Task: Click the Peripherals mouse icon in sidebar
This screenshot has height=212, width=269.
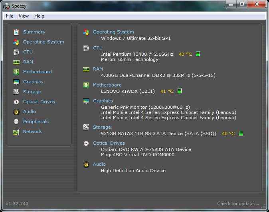Action: [x=16, y=122]
